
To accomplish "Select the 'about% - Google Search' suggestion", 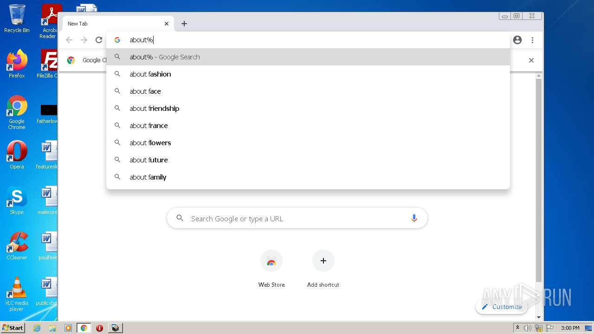I will pyautogui.click(x=308, y=57).
